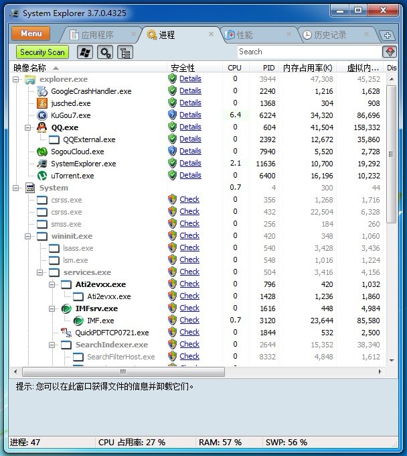This screenshot has height=456, width=407.
Task: Sort by the CPU column header
Action: coord(236,68)
